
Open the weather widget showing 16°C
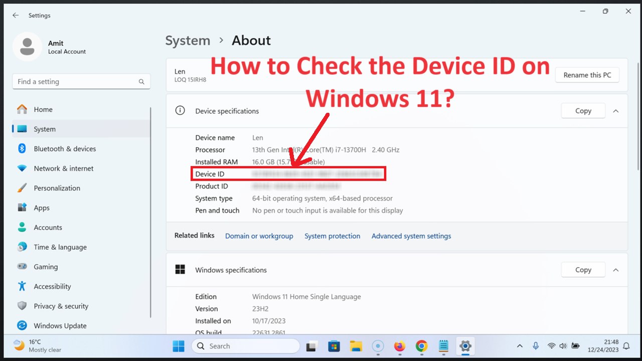coord(38,346)
